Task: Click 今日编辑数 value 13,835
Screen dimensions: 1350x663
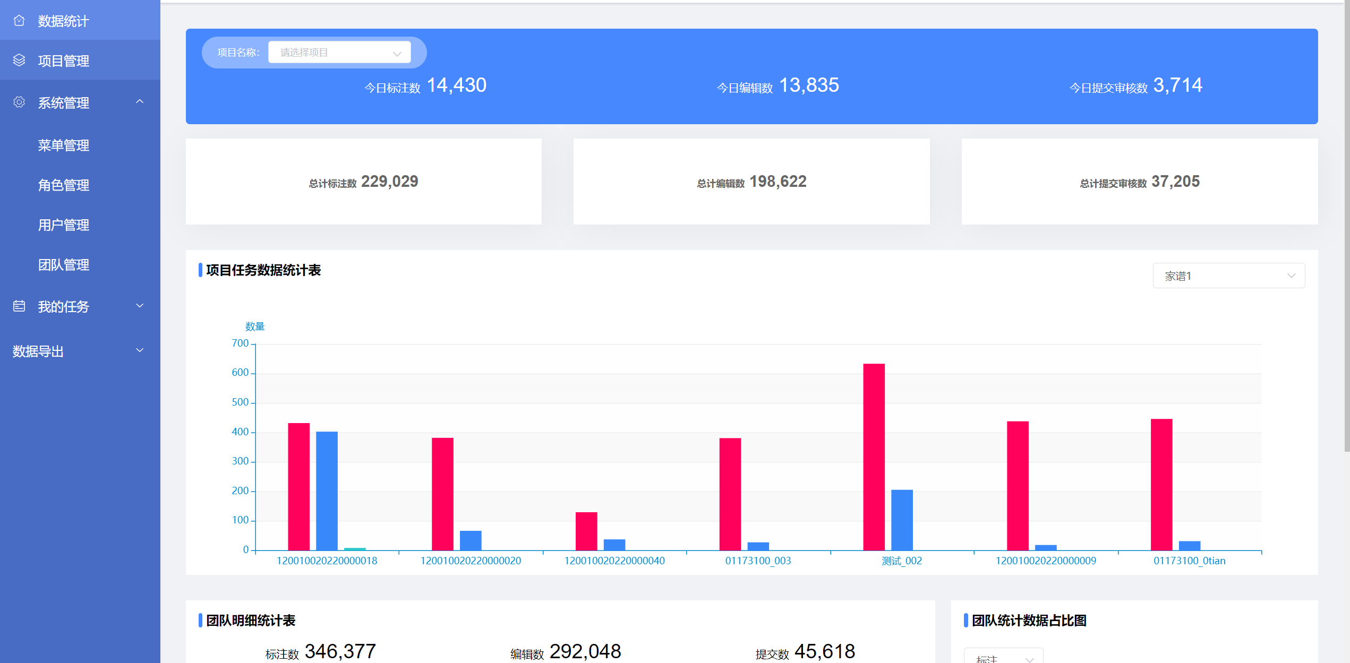Action: click(809, 85)
